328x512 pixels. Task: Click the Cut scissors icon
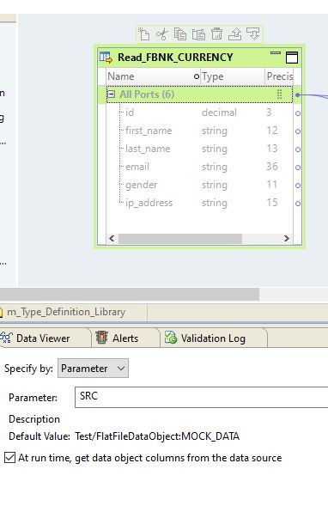(162, 34)
